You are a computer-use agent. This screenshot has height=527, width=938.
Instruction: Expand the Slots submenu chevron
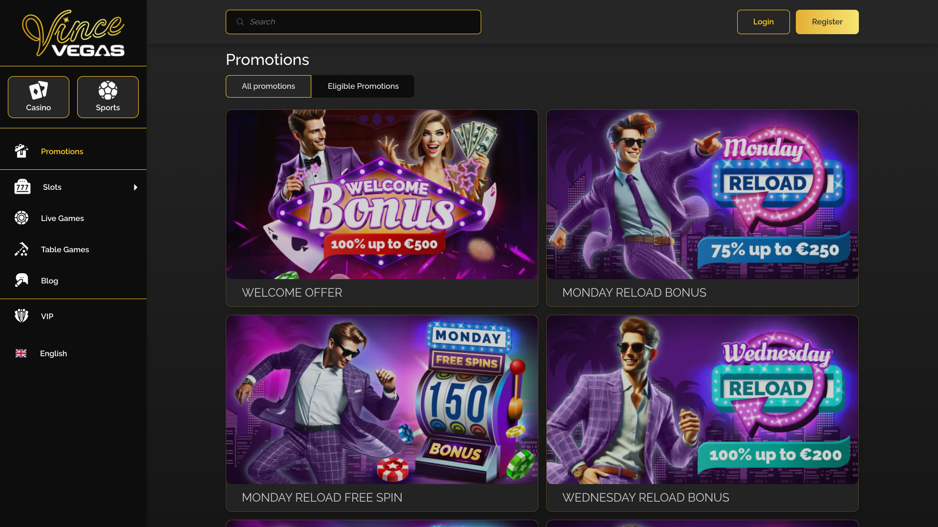(x=135, y=187)
